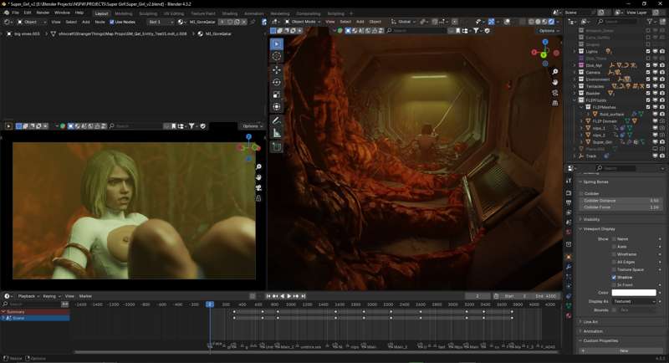This screenshot has width=669, height=363.
Task: Open the Display As dropdown
Action: (x=636, y=301)
